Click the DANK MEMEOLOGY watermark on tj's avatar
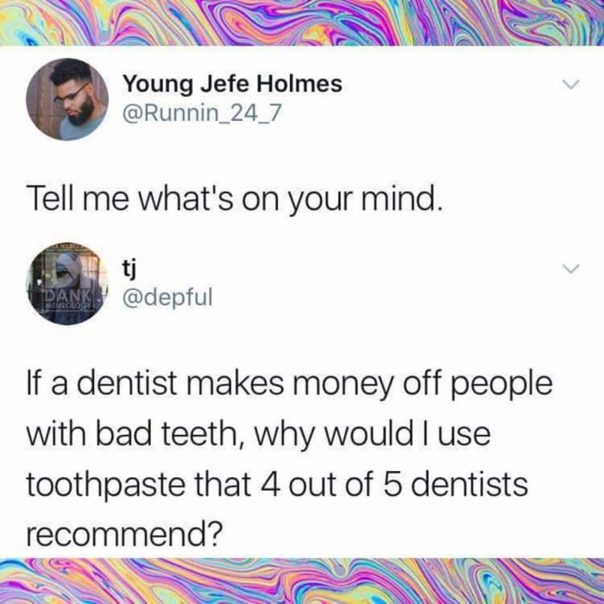 tap(68, 299)
